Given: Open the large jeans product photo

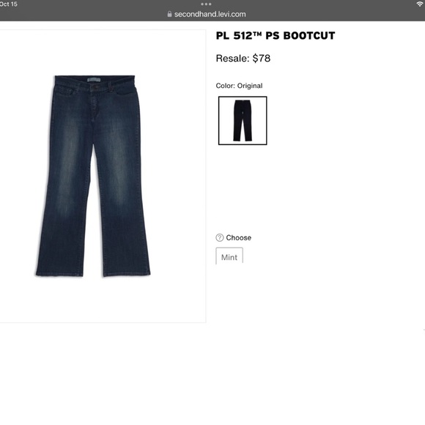Looking at the screenshot, I should [93, 176].
